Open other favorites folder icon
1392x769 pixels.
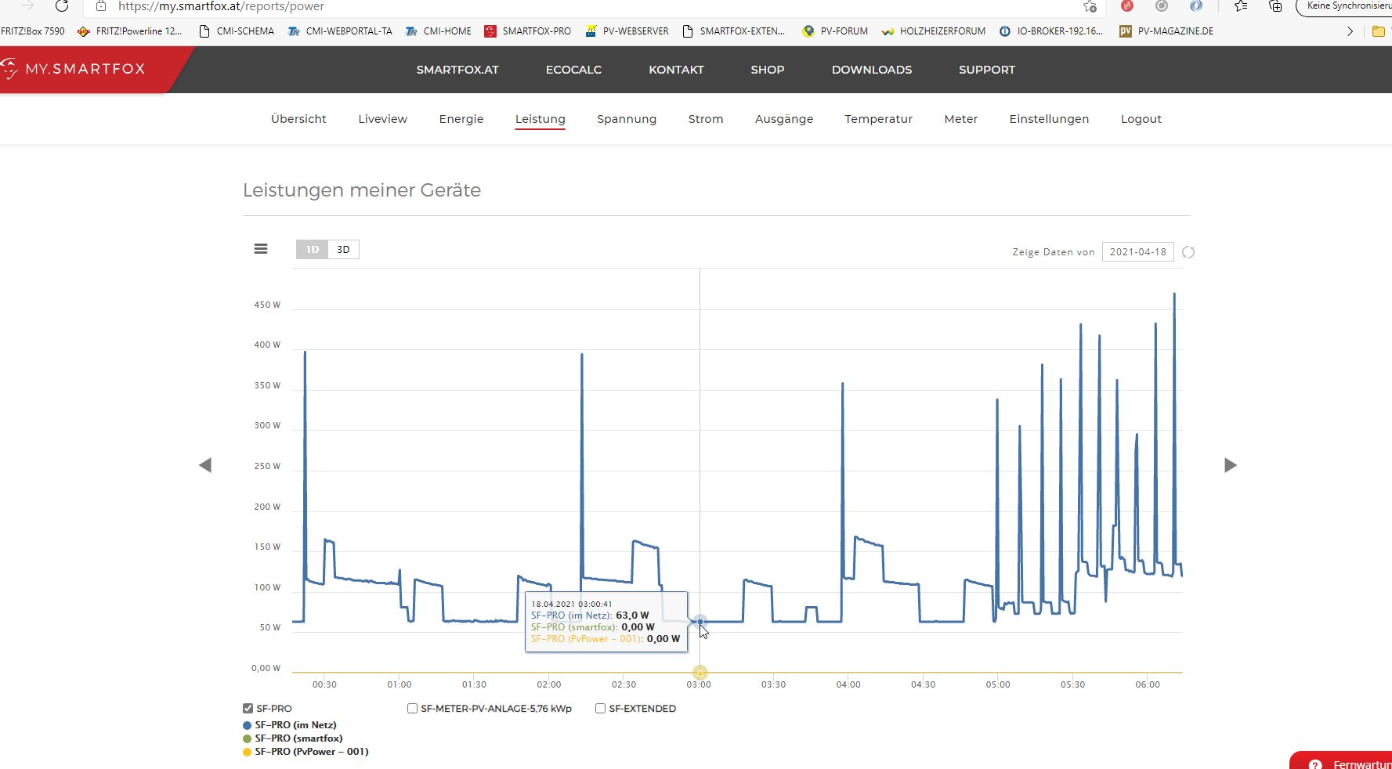coord(1379,31)
